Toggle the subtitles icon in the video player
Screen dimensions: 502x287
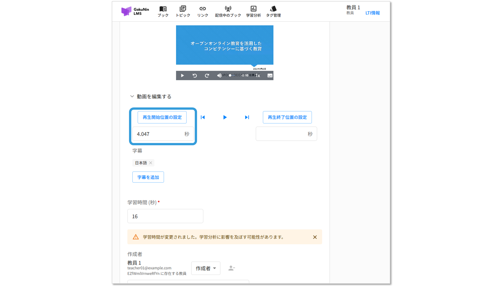pyautogui.click(x=270, y=75)
